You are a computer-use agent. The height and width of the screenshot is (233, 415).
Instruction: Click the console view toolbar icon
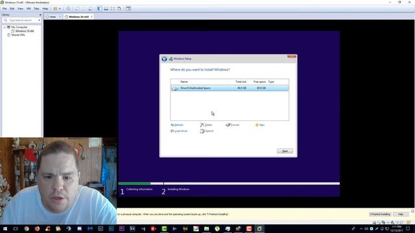point(128,8)
